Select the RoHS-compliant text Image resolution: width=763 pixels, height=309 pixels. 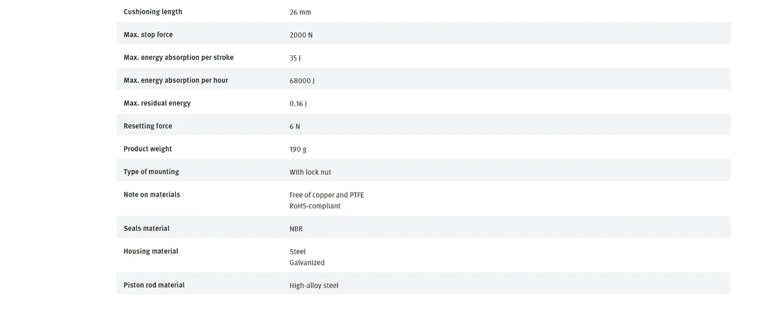315,206
